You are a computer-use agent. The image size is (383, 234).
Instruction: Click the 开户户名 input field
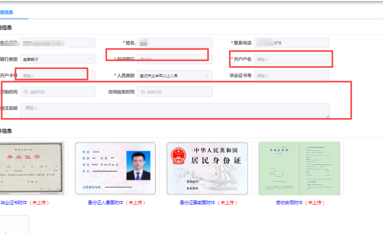(292, 59)
